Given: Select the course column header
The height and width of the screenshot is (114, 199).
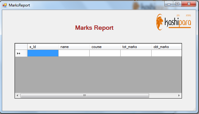Looking at the screenshot, I should point(105,47).
